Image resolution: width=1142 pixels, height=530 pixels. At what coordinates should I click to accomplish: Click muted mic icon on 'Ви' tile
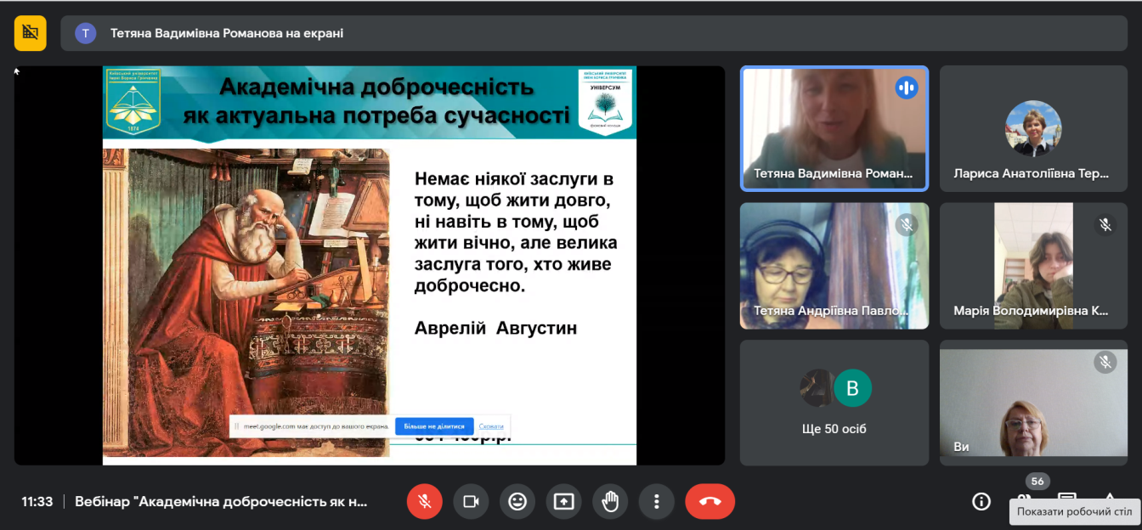pyautogui.click(x=1105, y=362)
